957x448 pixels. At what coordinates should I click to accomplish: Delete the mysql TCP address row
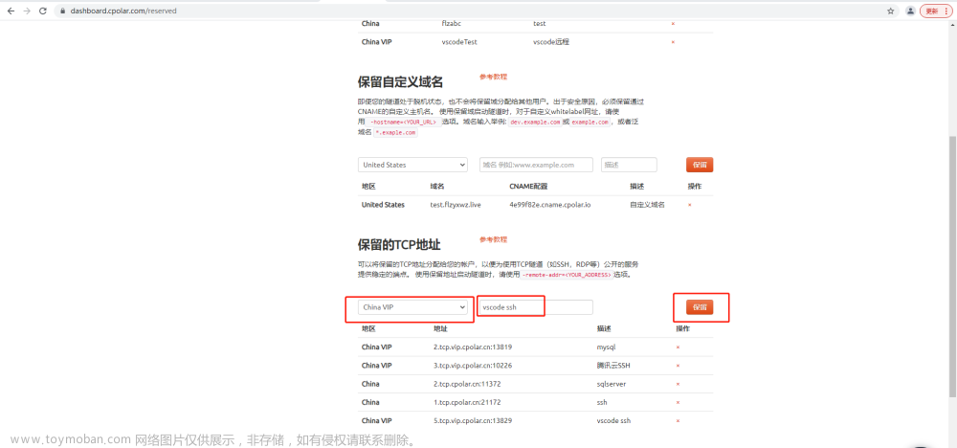[679, 347]
